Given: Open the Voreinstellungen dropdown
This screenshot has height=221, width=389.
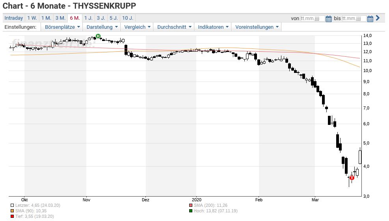Looking at the screenshot, I should pyautogui.click(x=257, y=27).
